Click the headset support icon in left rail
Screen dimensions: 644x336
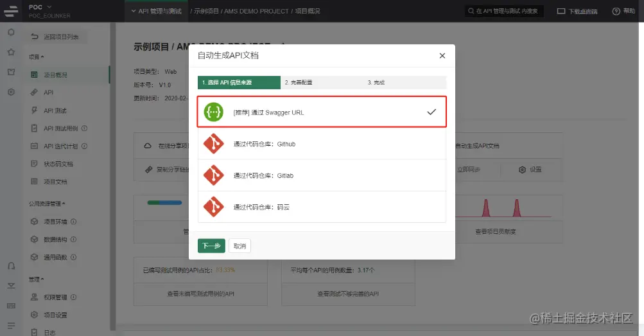[x=11, y=266]
